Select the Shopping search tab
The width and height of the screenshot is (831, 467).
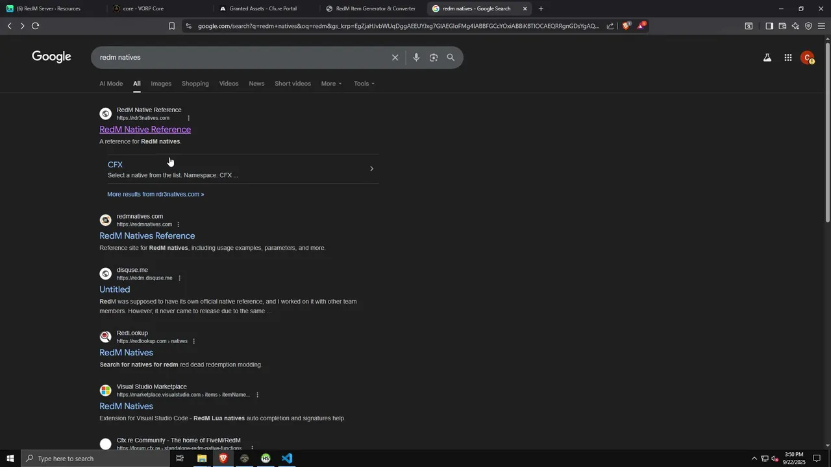point(195,84)
